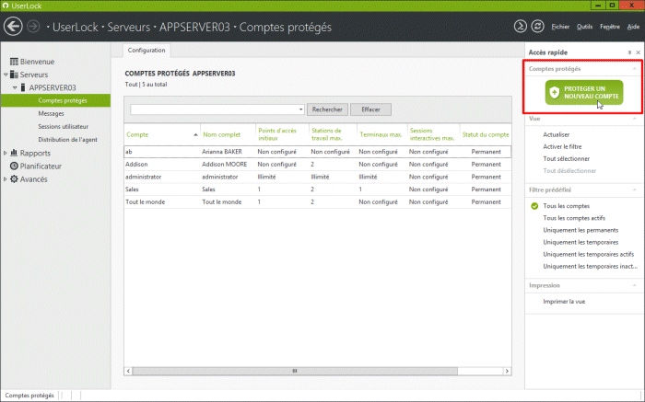This screenshot has width=645, height=402.
Task: Click 'Arianna BAKER' full name cell
Action: (222, 152)
